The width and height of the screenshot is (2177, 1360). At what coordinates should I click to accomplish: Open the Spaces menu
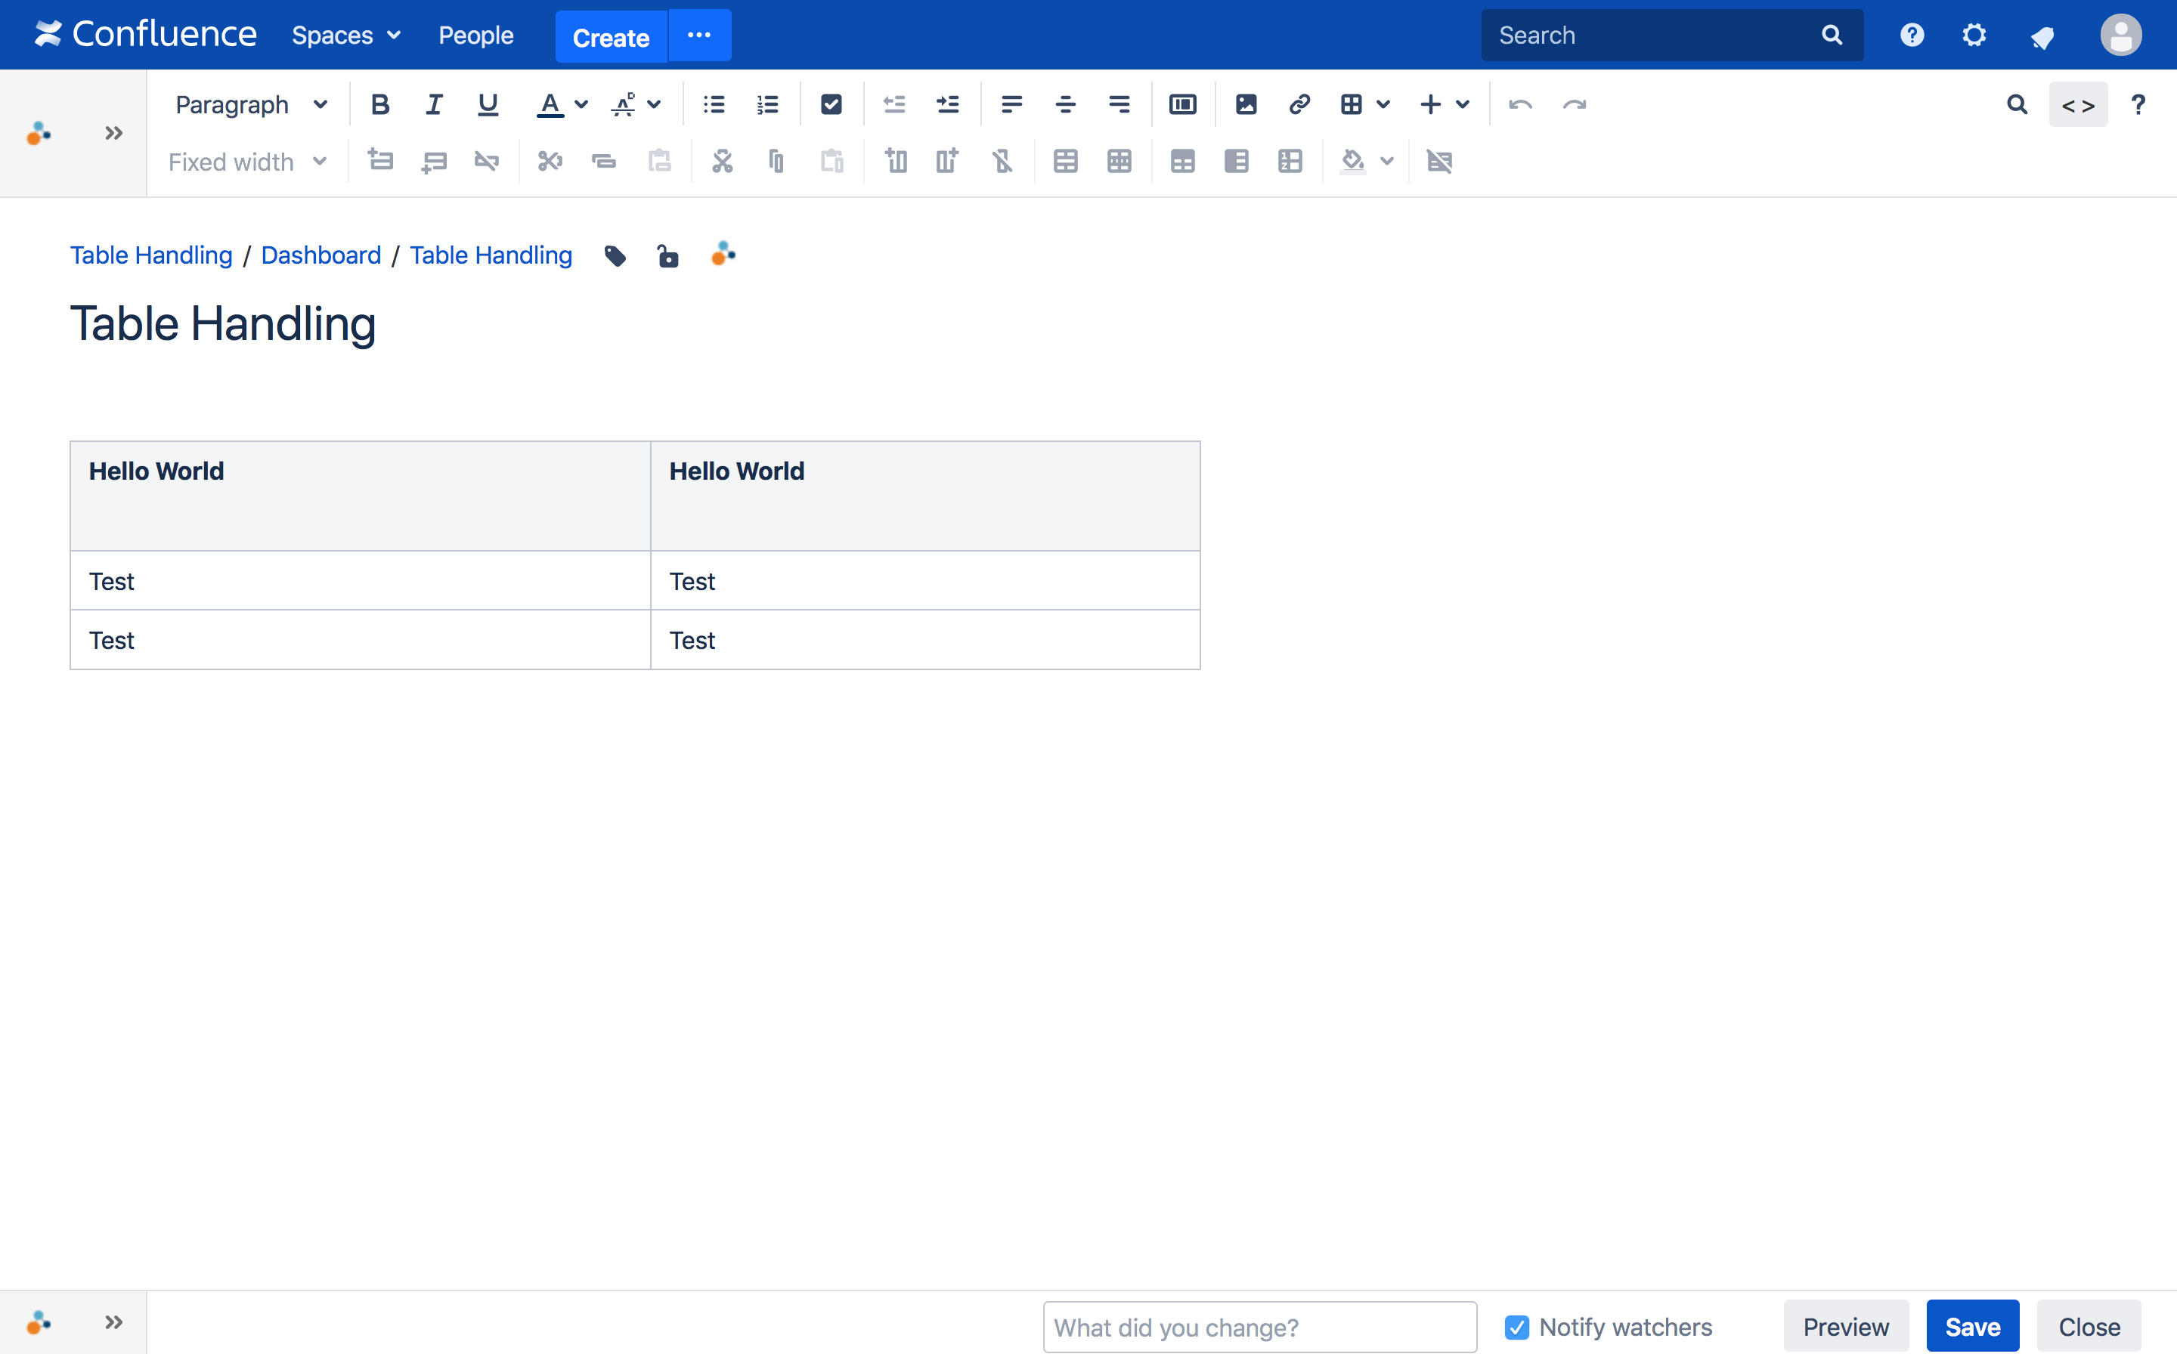click(345, 35)
